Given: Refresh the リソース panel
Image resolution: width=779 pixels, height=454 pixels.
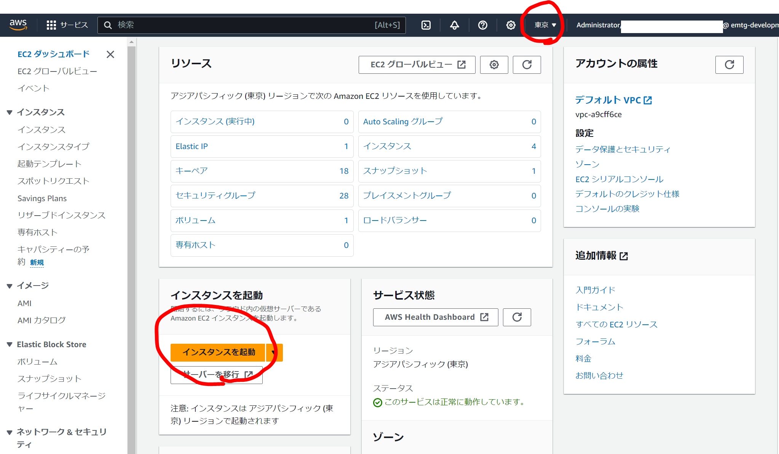Looking at the screenshot, I should (x=527, y=65).
